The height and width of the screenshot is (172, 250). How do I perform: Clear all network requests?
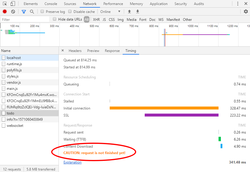point(12,11)
